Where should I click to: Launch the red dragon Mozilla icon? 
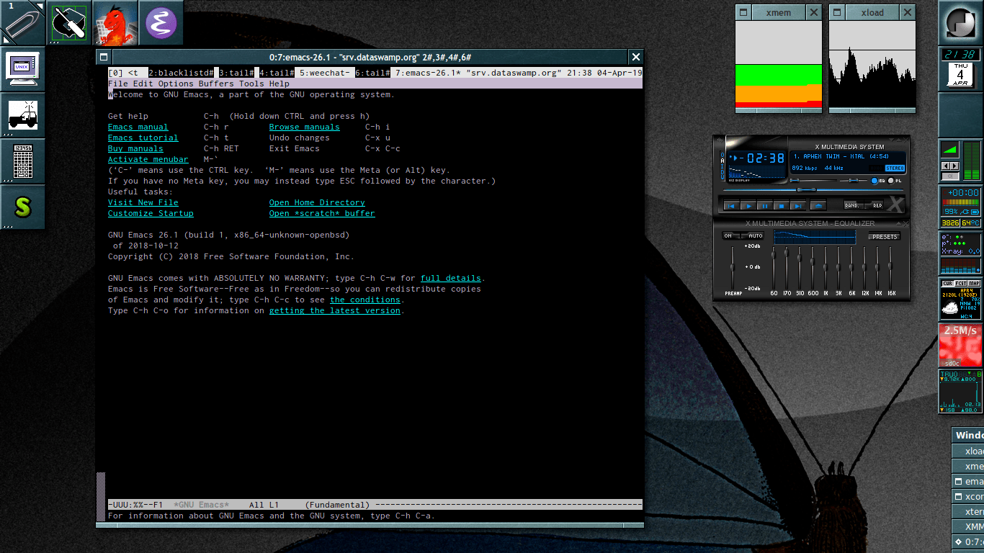(x=115, y=23)
